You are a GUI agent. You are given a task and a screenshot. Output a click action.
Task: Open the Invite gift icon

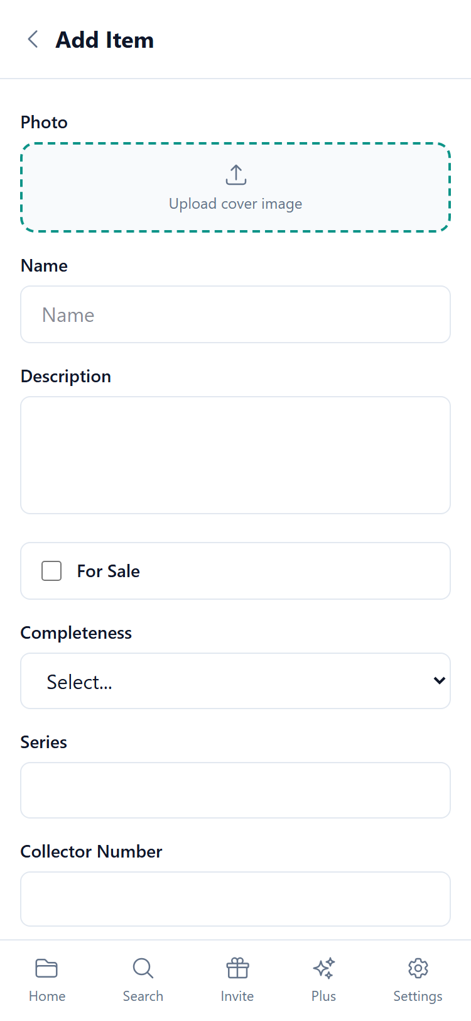(237, 968)
